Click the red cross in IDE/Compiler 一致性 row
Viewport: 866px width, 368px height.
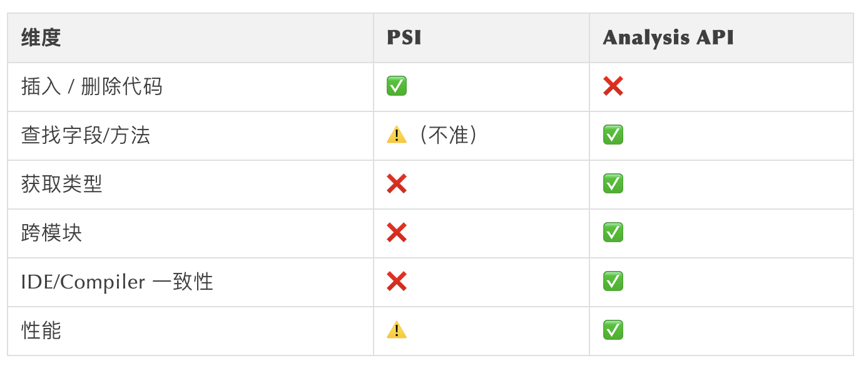[397, 282]
